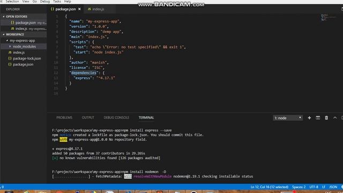Open the View menu

tap(26, 1)
